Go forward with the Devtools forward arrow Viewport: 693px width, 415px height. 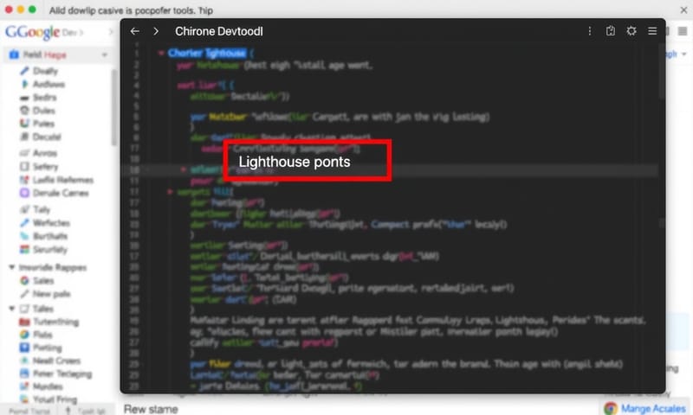156,31
